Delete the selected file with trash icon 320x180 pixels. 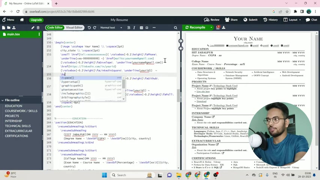click(38, 27)
